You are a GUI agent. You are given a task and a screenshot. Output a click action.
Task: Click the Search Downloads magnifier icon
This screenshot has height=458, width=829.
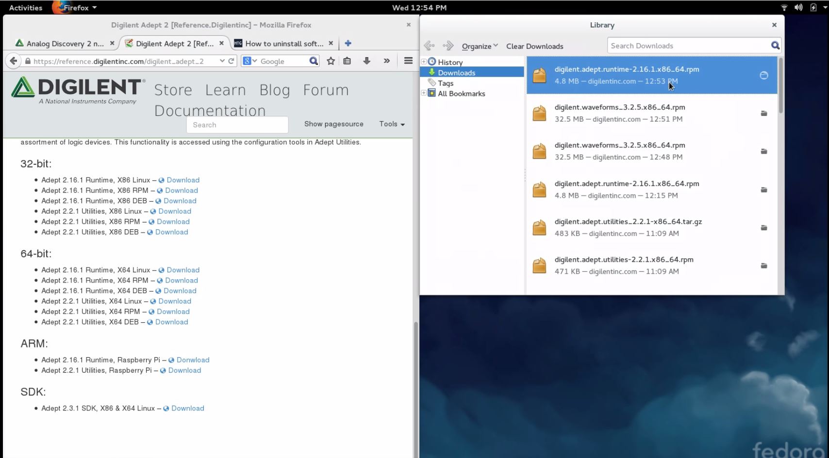click(775, 46)
